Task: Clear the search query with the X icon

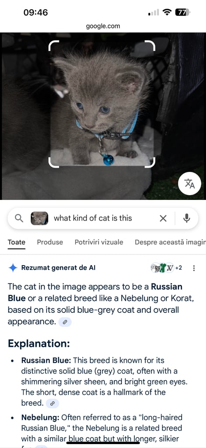Action: tap(163, 219)
